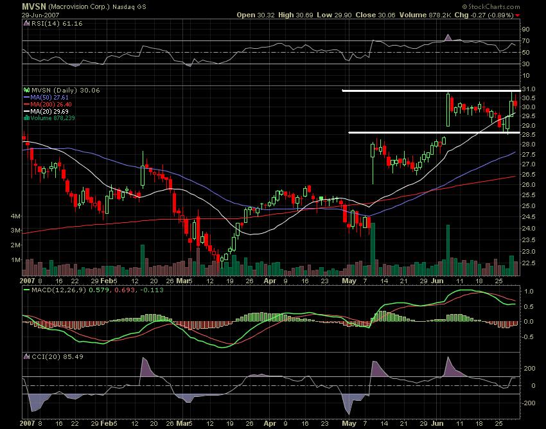The width and height of the screenshot is (546, 429).
Task: Click the MACD histogram value -0.113
Action: point(150,290)
